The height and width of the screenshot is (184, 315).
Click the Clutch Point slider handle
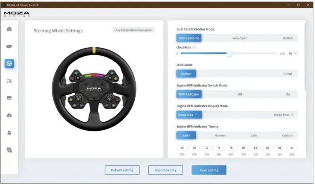tap(229, 53)
